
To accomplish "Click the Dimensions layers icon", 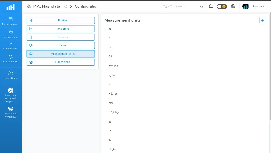I will coord(31,62).
